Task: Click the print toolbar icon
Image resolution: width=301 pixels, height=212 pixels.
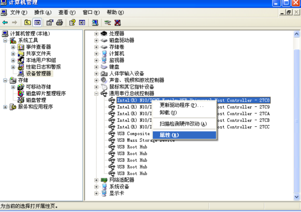Action: coord(60,23)
